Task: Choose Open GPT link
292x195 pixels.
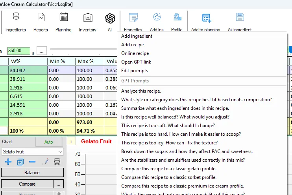Action: [202, 62]
